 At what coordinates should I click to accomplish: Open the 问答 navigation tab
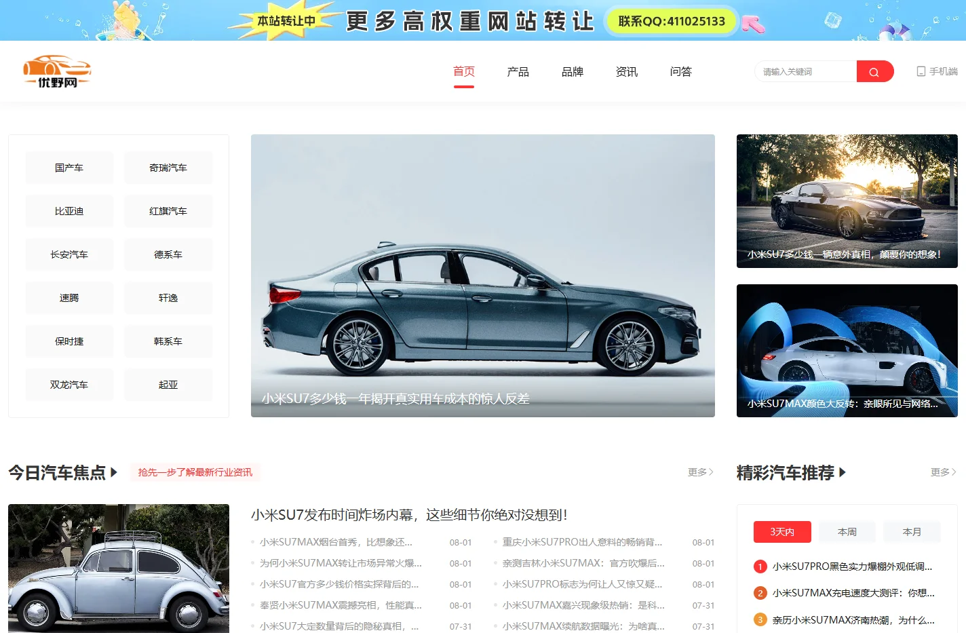681,71
